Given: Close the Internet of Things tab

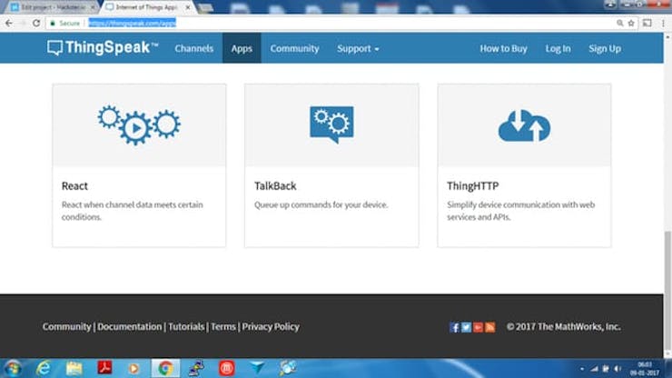Looking at the screenshot, I should 188,7.
